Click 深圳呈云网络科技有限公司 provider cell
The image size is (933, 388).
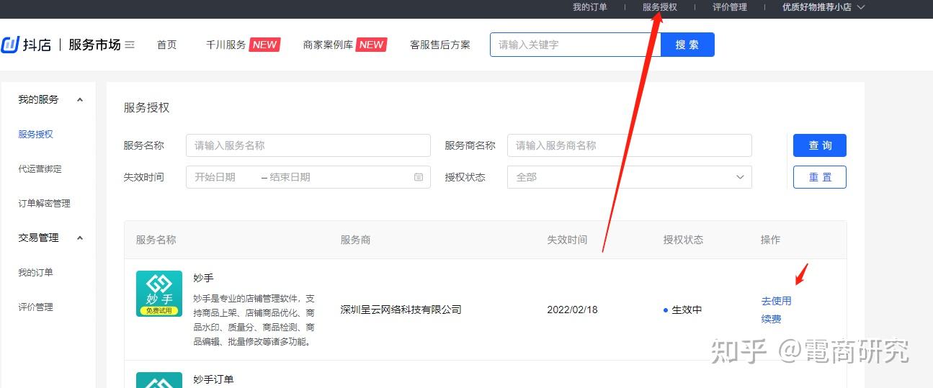click(401, 310)
